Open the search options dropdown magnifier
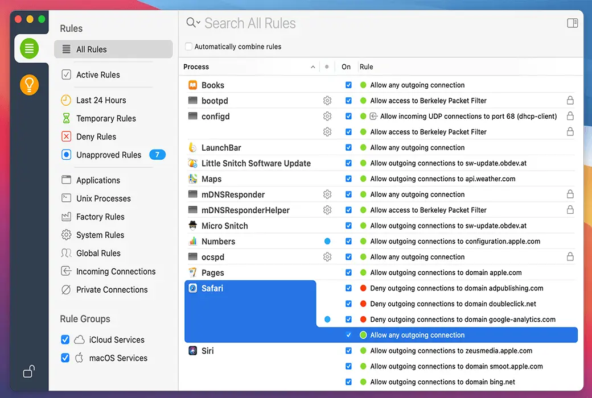Image resolution: width=592 pixels, height=398 pixels. [193, 23]
